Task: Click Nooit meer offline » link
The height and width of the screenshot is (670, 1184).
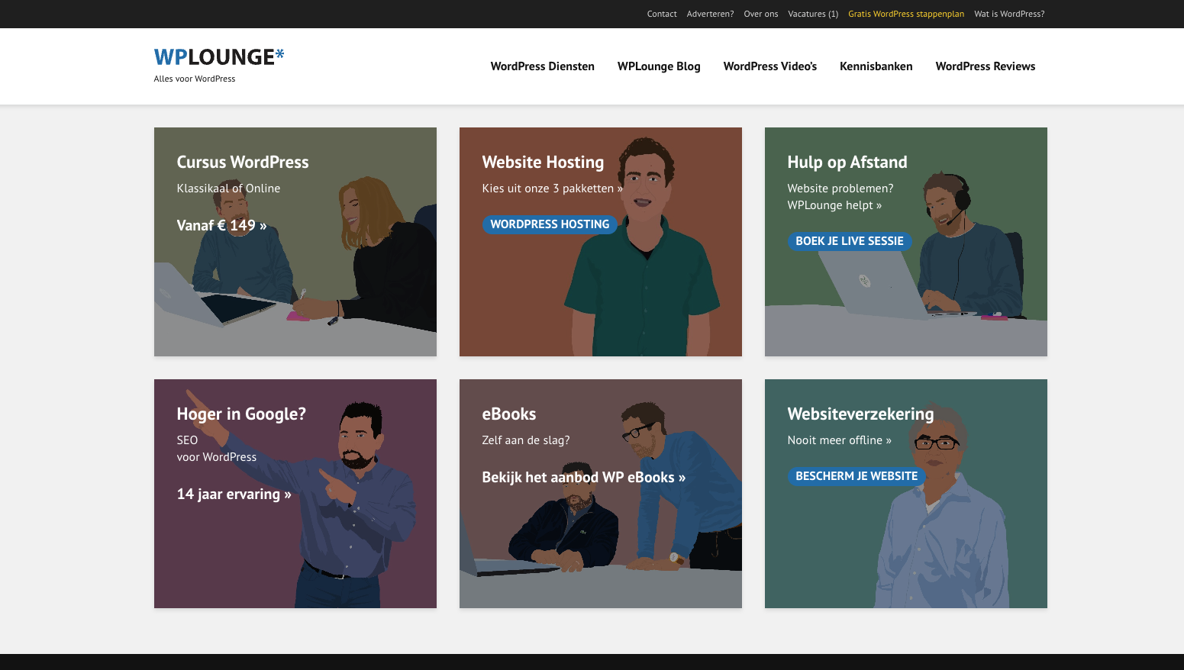Action: point(840,440)
